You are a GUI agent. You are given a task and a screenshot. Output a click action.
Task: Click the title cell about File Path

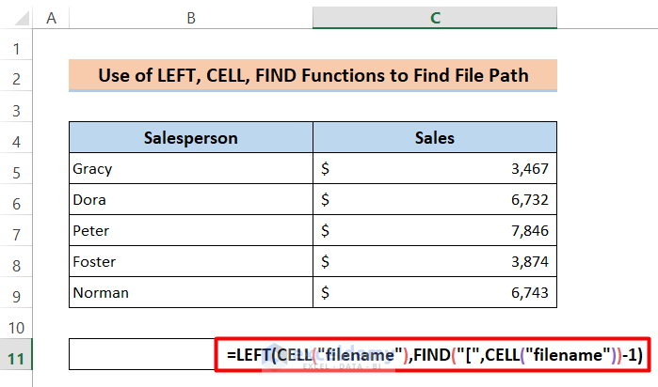point(313,76)
